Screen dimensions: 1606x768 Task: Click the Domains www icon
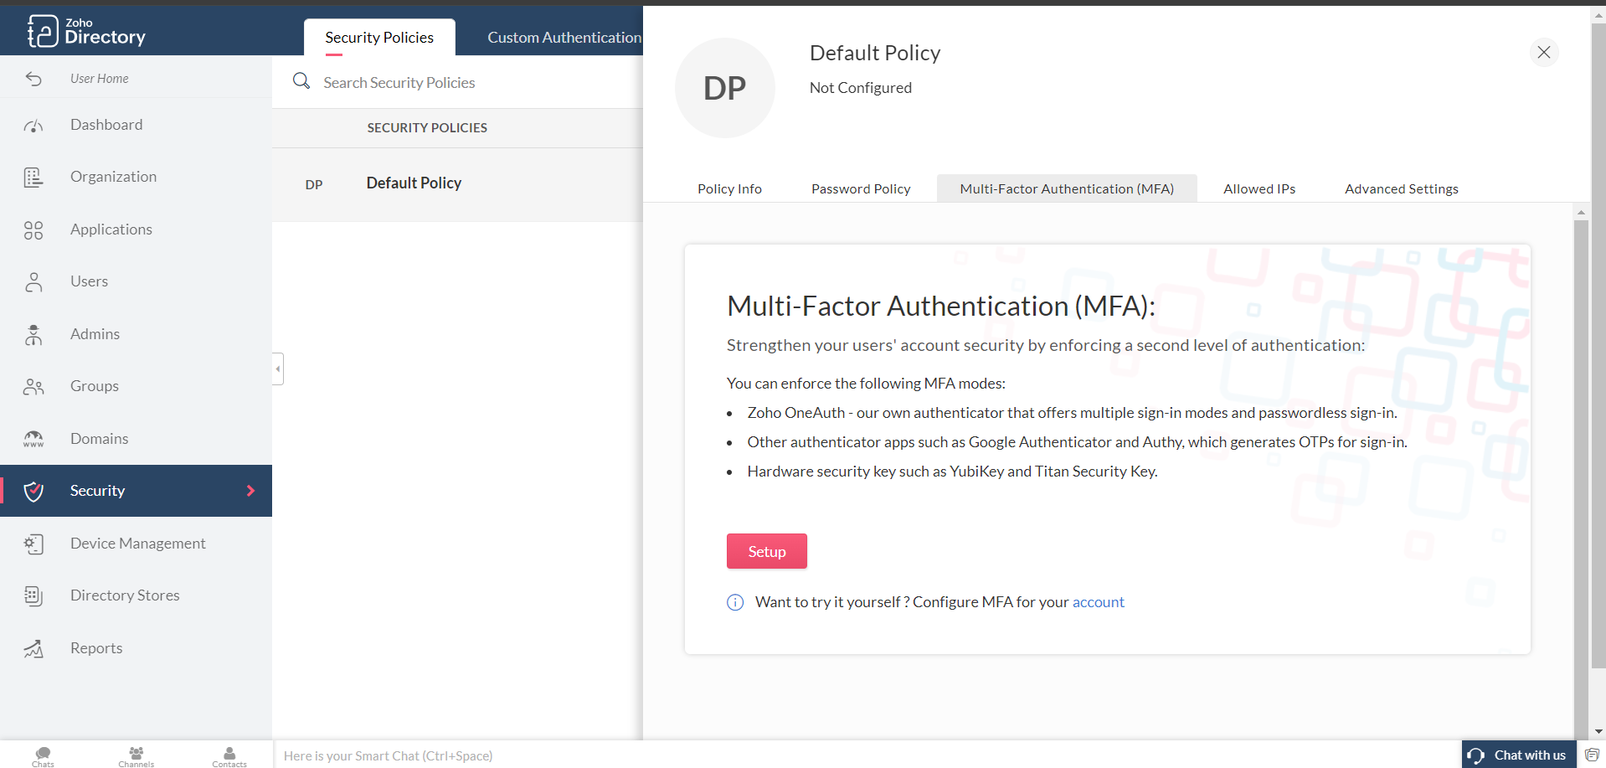click(33, 439)
